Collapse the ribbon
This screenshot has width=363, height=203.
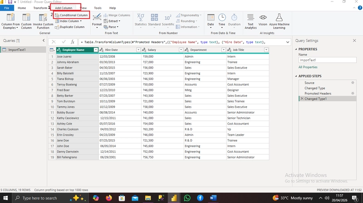[354, 8]
